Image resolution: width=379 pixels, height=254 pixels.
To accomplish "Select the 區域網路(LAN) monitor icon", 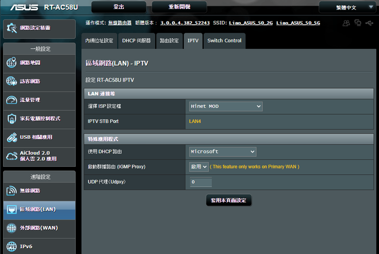I will [12, 209].
